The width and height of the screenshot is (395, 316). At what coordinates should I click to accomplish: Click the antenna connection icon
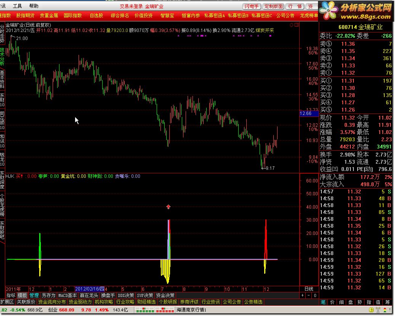[378, 310]
